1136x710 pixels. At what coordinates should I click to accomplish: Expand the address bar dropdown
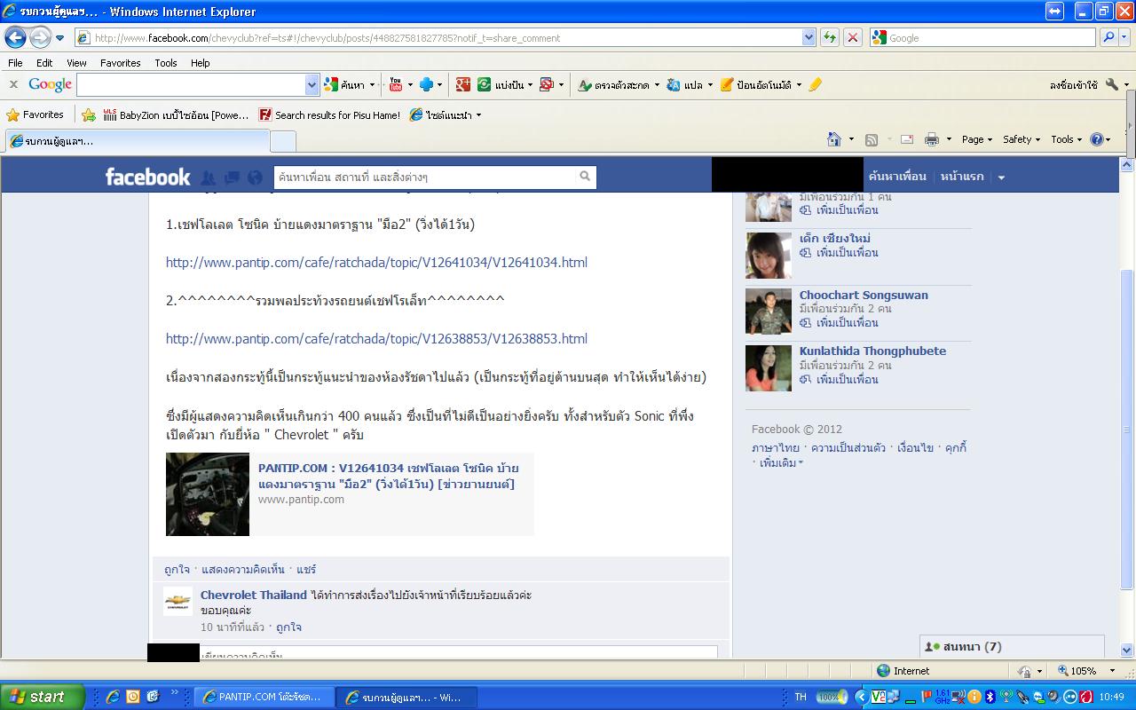809,37
